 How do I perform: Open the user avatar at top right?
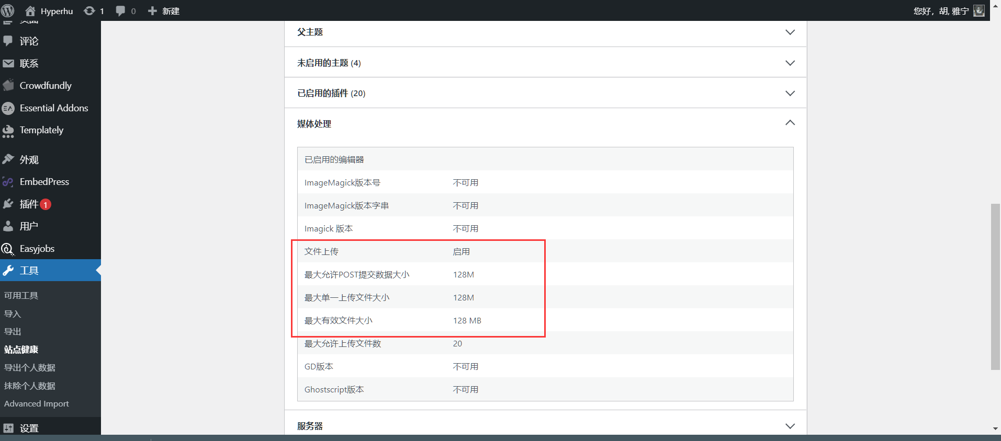pos(979,10)
